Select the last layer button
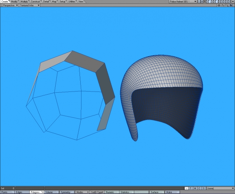Viewport: 235px width, 194px height. pos(229,2)
